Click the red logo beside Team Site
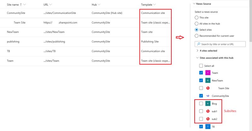The width and height of the screenshot is (252, 131). (208, 88)
